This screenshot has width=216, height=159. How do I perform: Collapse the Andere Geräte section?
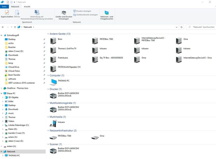point(48,34)
